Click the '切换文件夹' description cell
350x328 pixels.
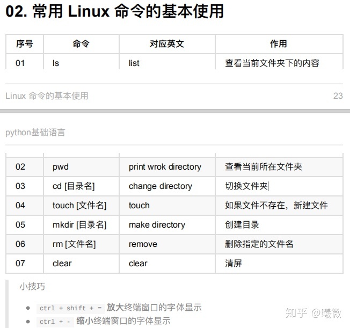point(279,186)
